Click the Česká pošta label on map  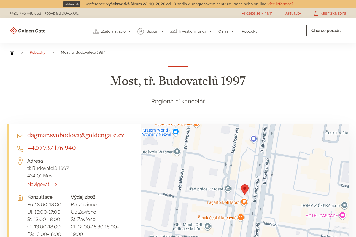tap(337, 133)
